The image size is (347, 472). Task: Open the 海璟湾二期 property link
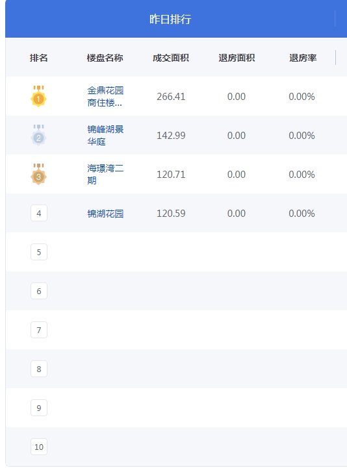point(105,174)
